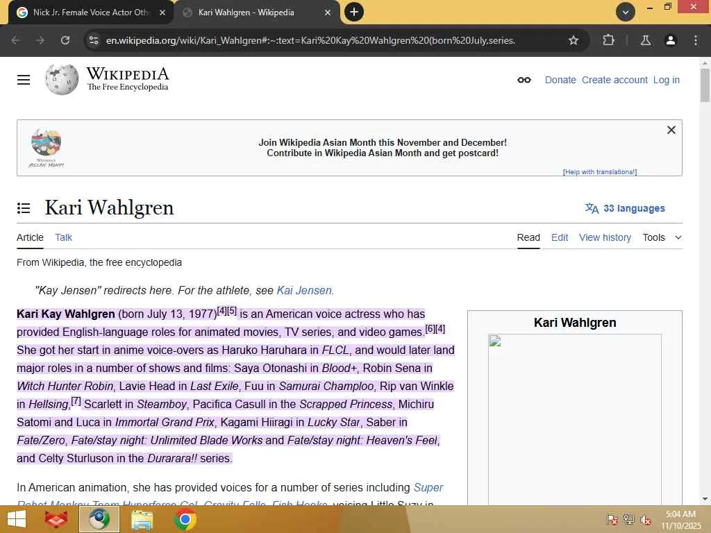The width and height of the screenshot is (711, 533).
Task: Click the Donate link
Action: click(x=560, y=80)
